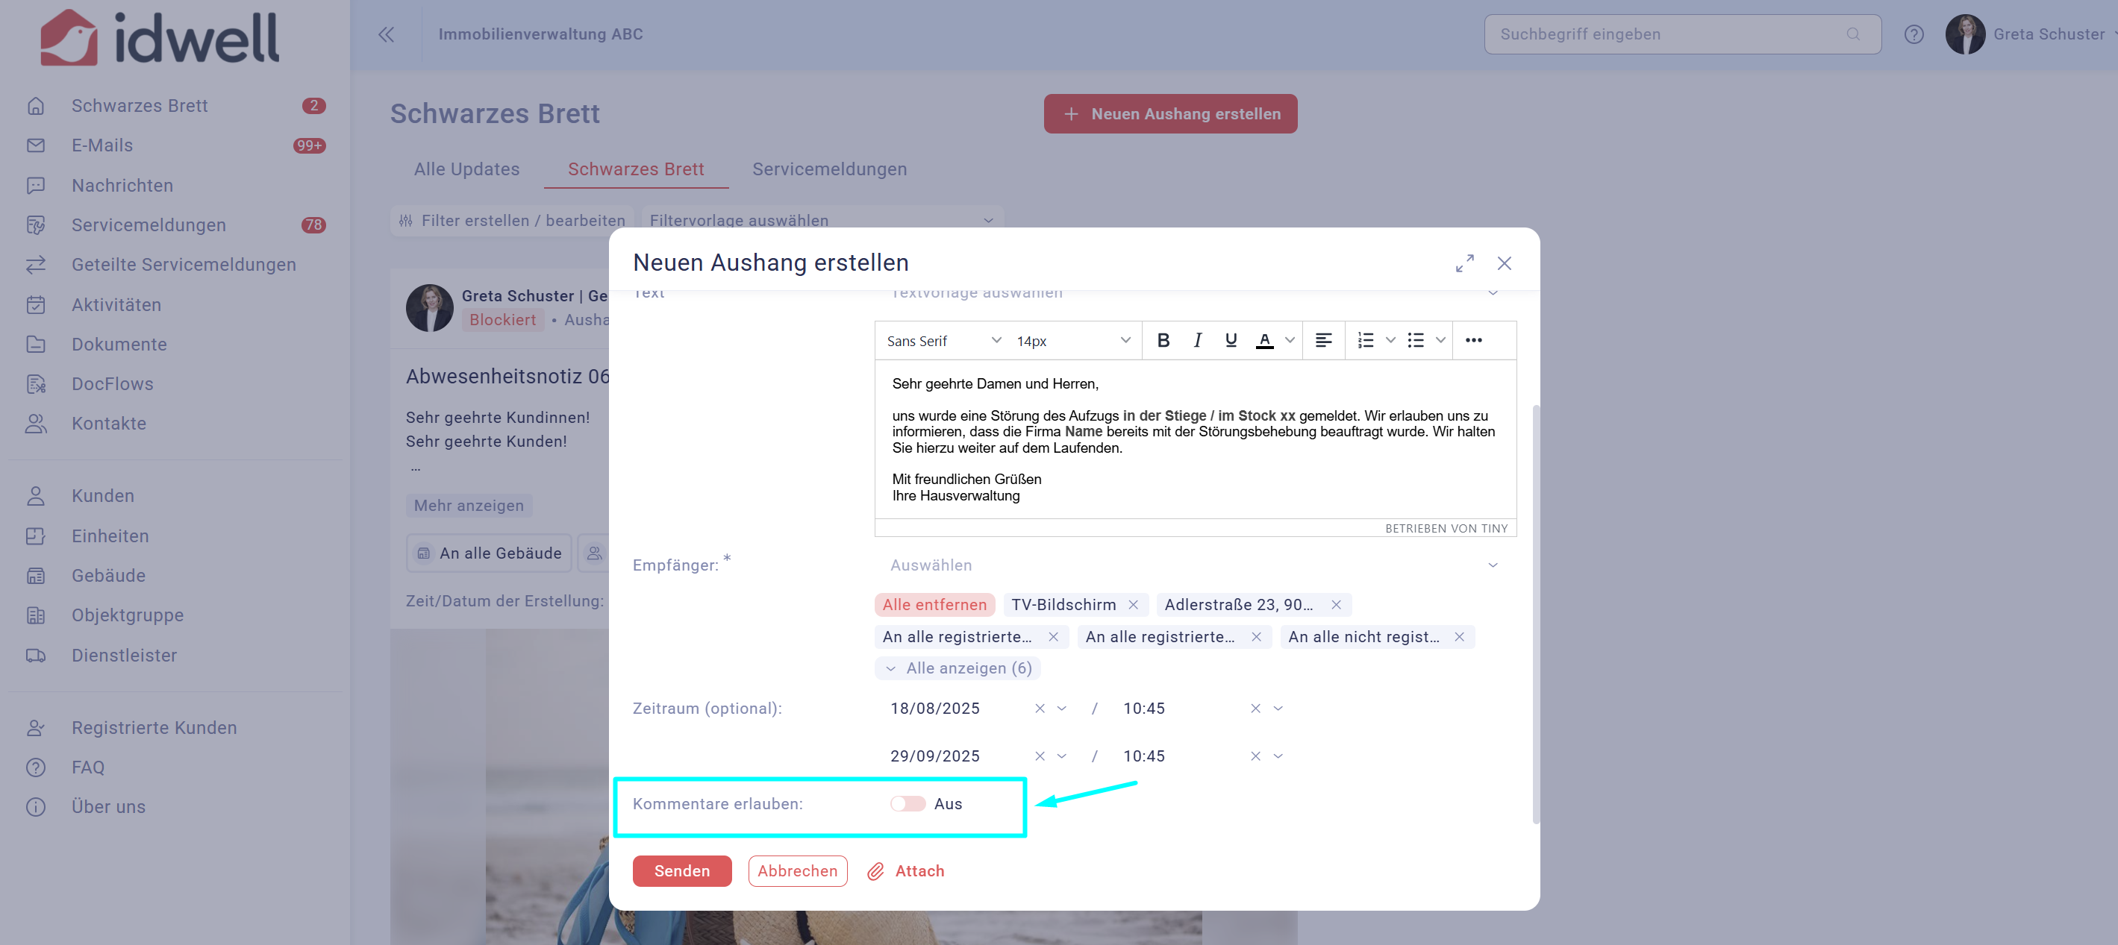Viewport: 2118px width, 945px height.
Task: Switch to Servicemeldungen tab
Action: (829, 169)
